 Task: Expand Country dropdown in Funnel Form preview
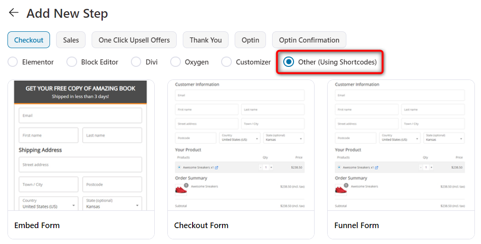tap(400, 138)
